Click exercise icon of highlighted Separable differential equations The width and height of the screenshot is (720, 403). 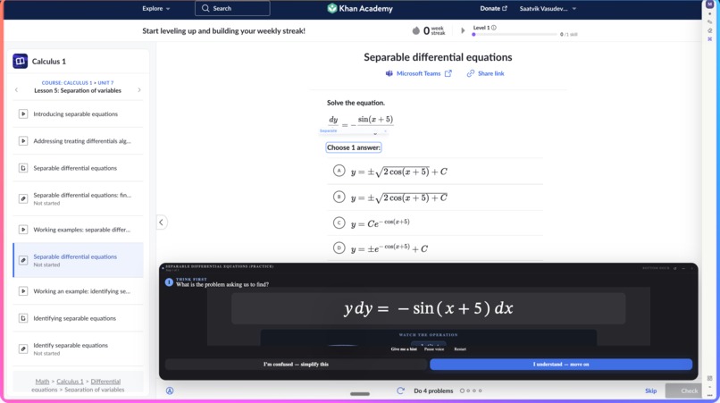coord(23,260)
